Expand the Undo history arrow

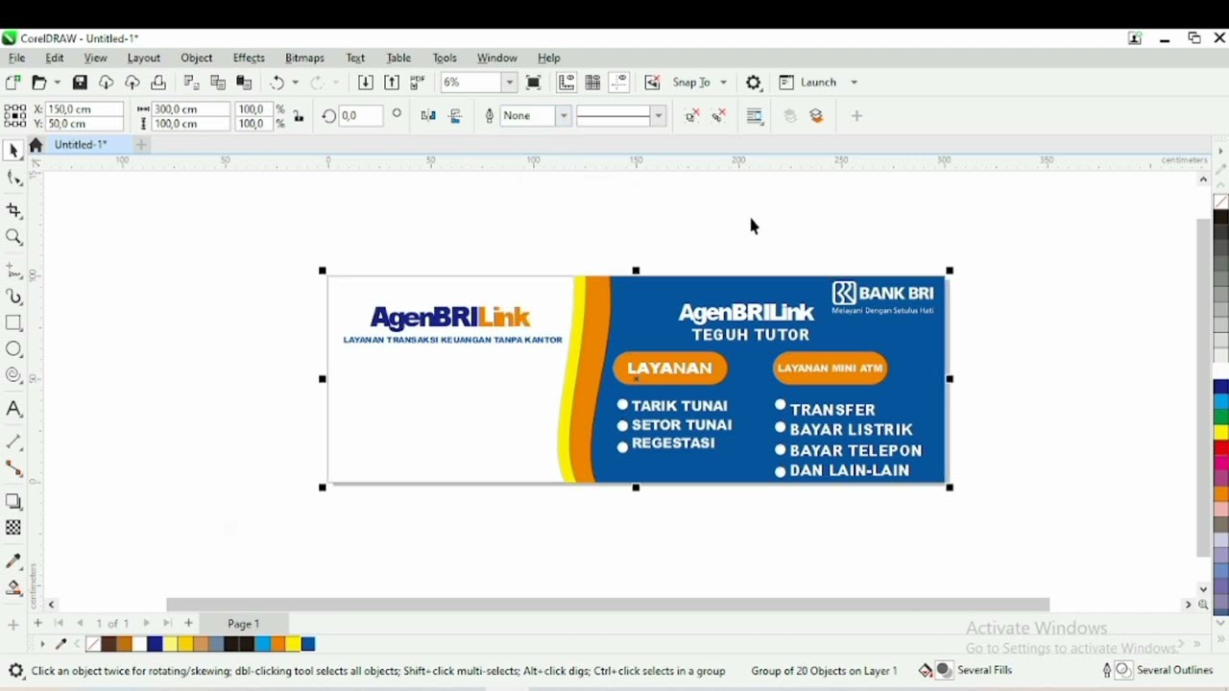point(295,83)
